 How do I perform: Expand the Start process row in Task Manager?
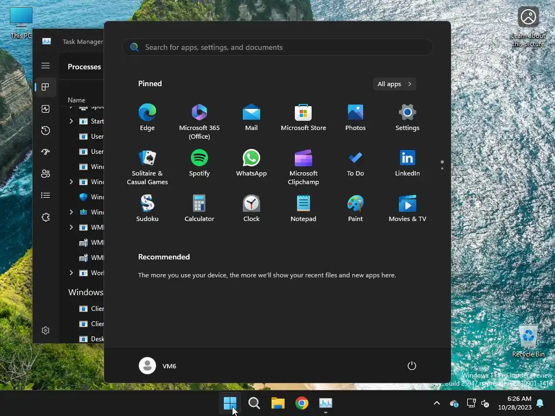coord(71,121)
